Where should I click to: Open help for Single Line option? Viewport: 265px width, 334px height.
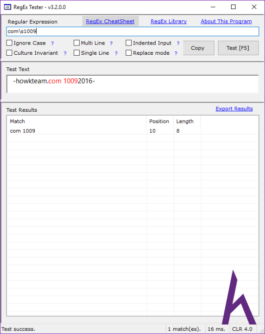tap(116, 53)
